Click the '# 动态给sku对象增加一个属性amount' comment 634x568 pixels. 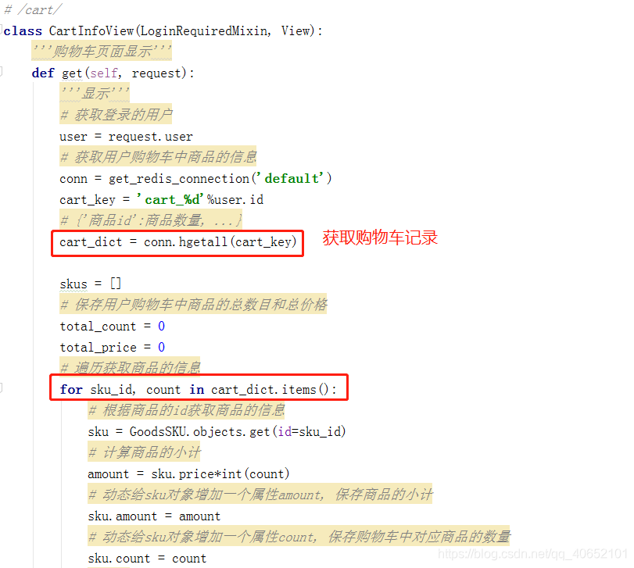point(260,495)
